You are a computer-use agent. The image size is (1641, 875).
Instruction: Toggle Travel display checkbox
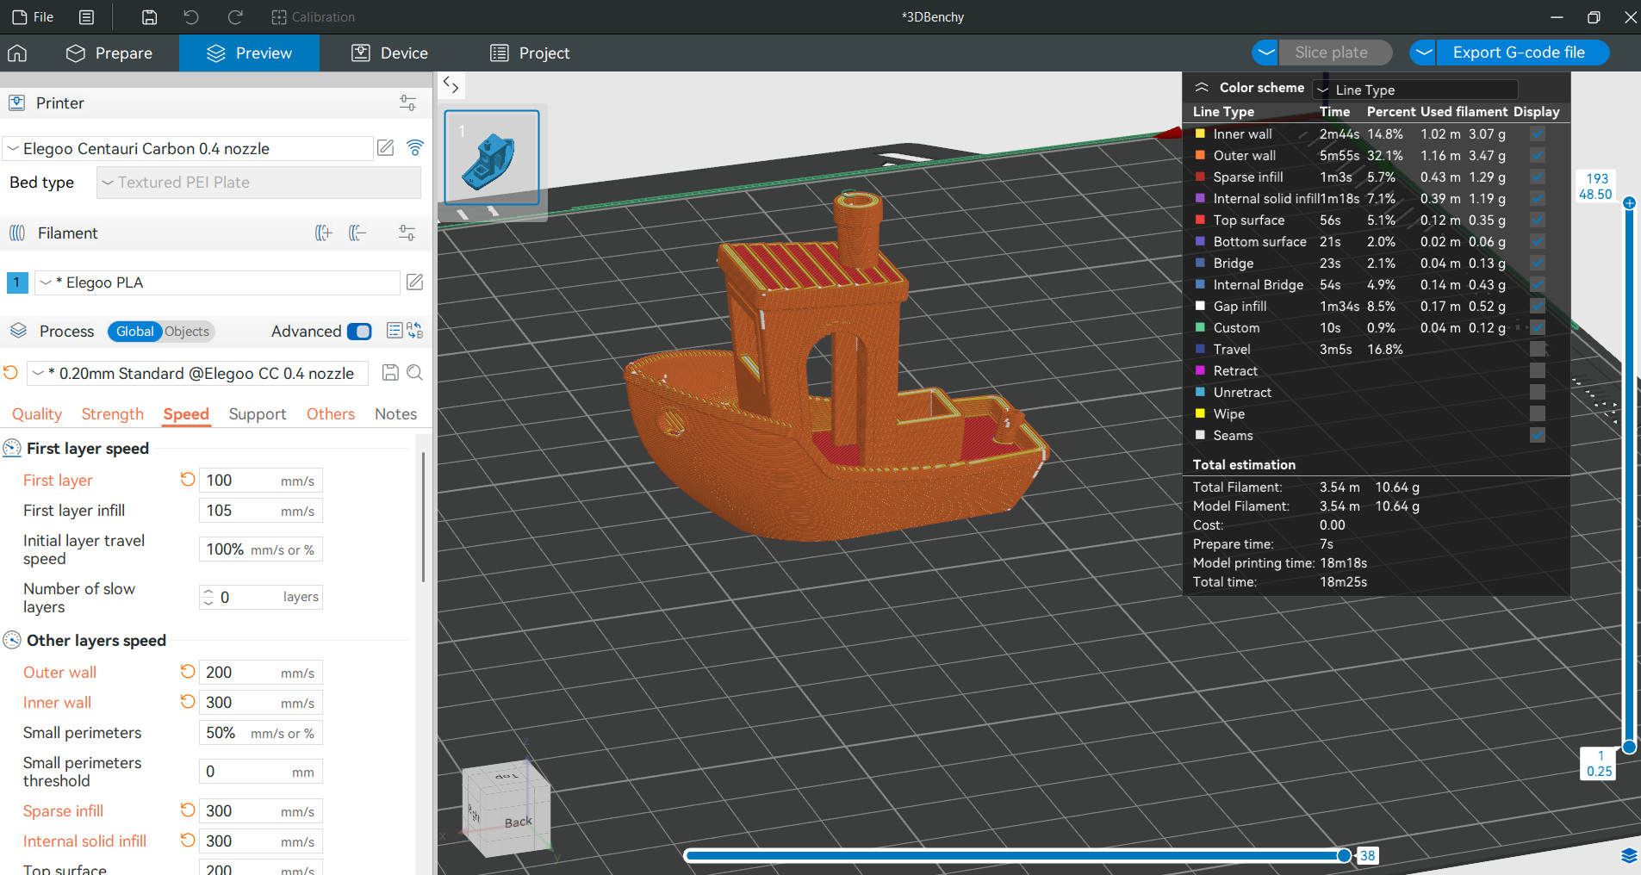pos(1538,350)
